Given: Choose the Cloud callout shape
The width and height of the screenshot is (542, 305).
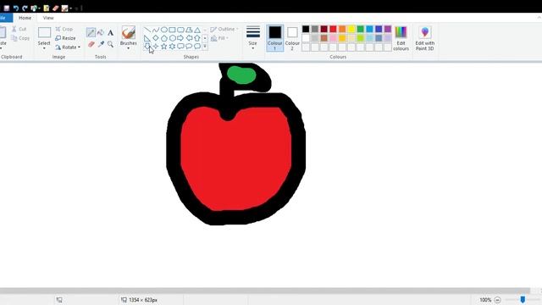Looking at the screenshot, I should (x=197, y=46).
